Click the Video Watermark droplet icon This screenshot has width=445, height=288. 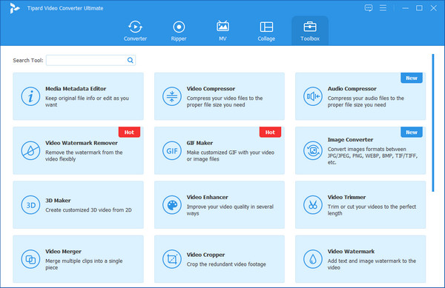point(313,259)
